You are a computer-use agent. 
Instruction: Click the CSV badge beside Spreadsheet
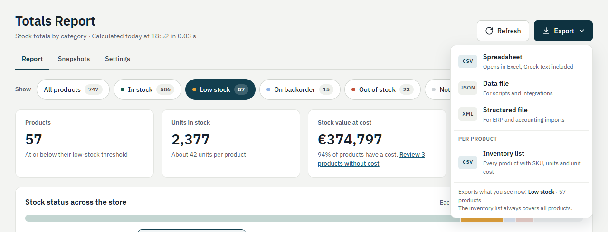coord(468,61)
